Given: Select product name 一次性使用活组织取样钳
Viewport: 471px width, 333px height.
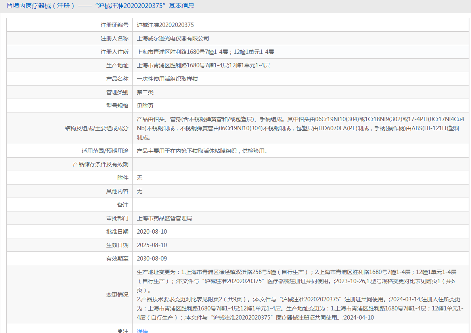Looking at the screenshot, I should [x=167, y=79].
